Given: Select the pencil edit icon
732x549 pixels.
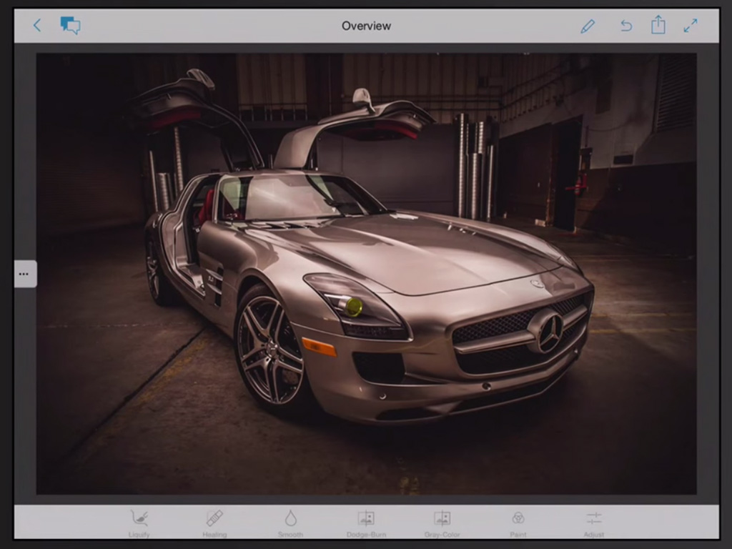Looking at the screenshot, I should (x=588, y=26).
